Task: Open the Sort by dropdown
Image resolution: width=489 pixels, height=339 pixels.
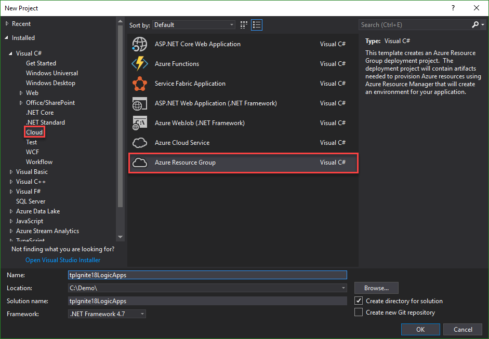Action: (194, 25)
